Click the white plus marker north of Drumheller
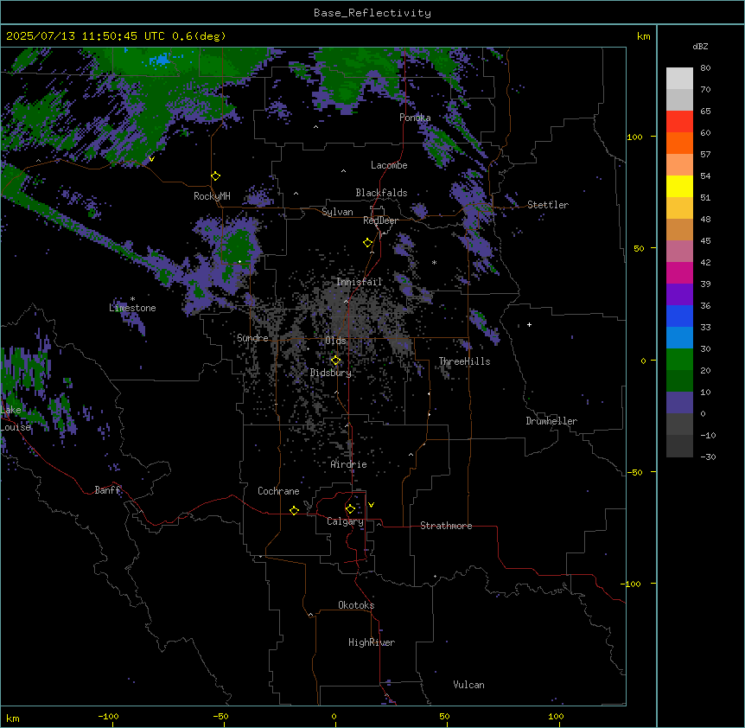The width and height of the screenshot is (745, 728). tap(529, 324)
